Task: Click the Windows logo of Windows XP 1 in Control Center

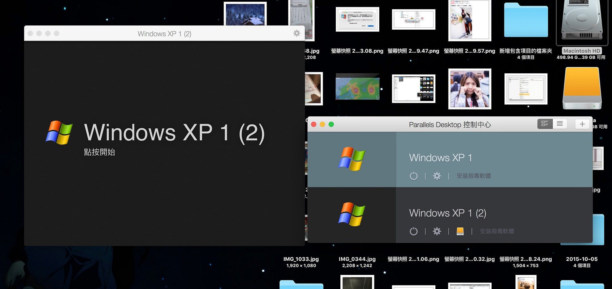Action: [352, 159]
